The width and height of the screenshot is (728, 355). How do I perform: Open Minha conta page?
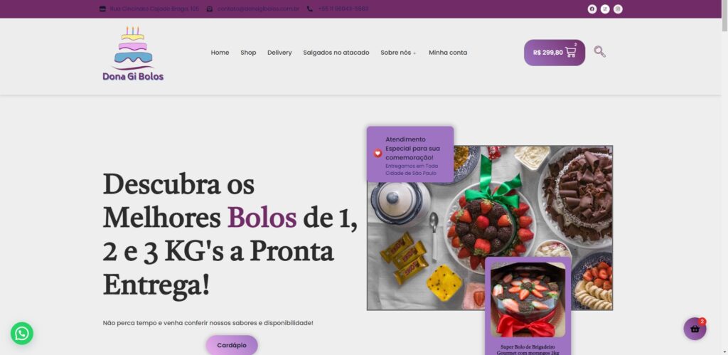tap(448, 53)
